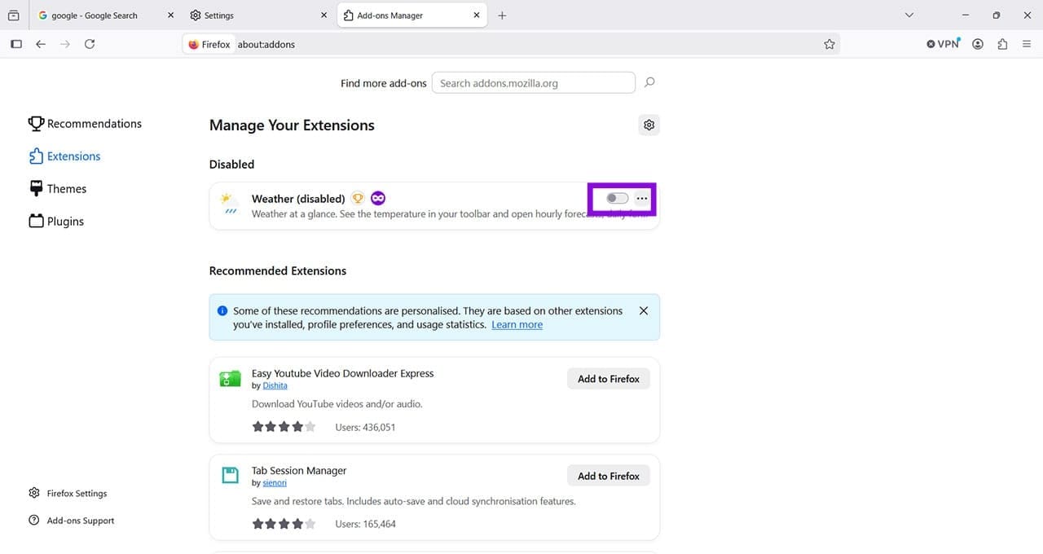Image resolution: width=1043 pixels, height=554 pixels.
Task: Open author Dishita's profile link
Action: [x=275, y=385]
